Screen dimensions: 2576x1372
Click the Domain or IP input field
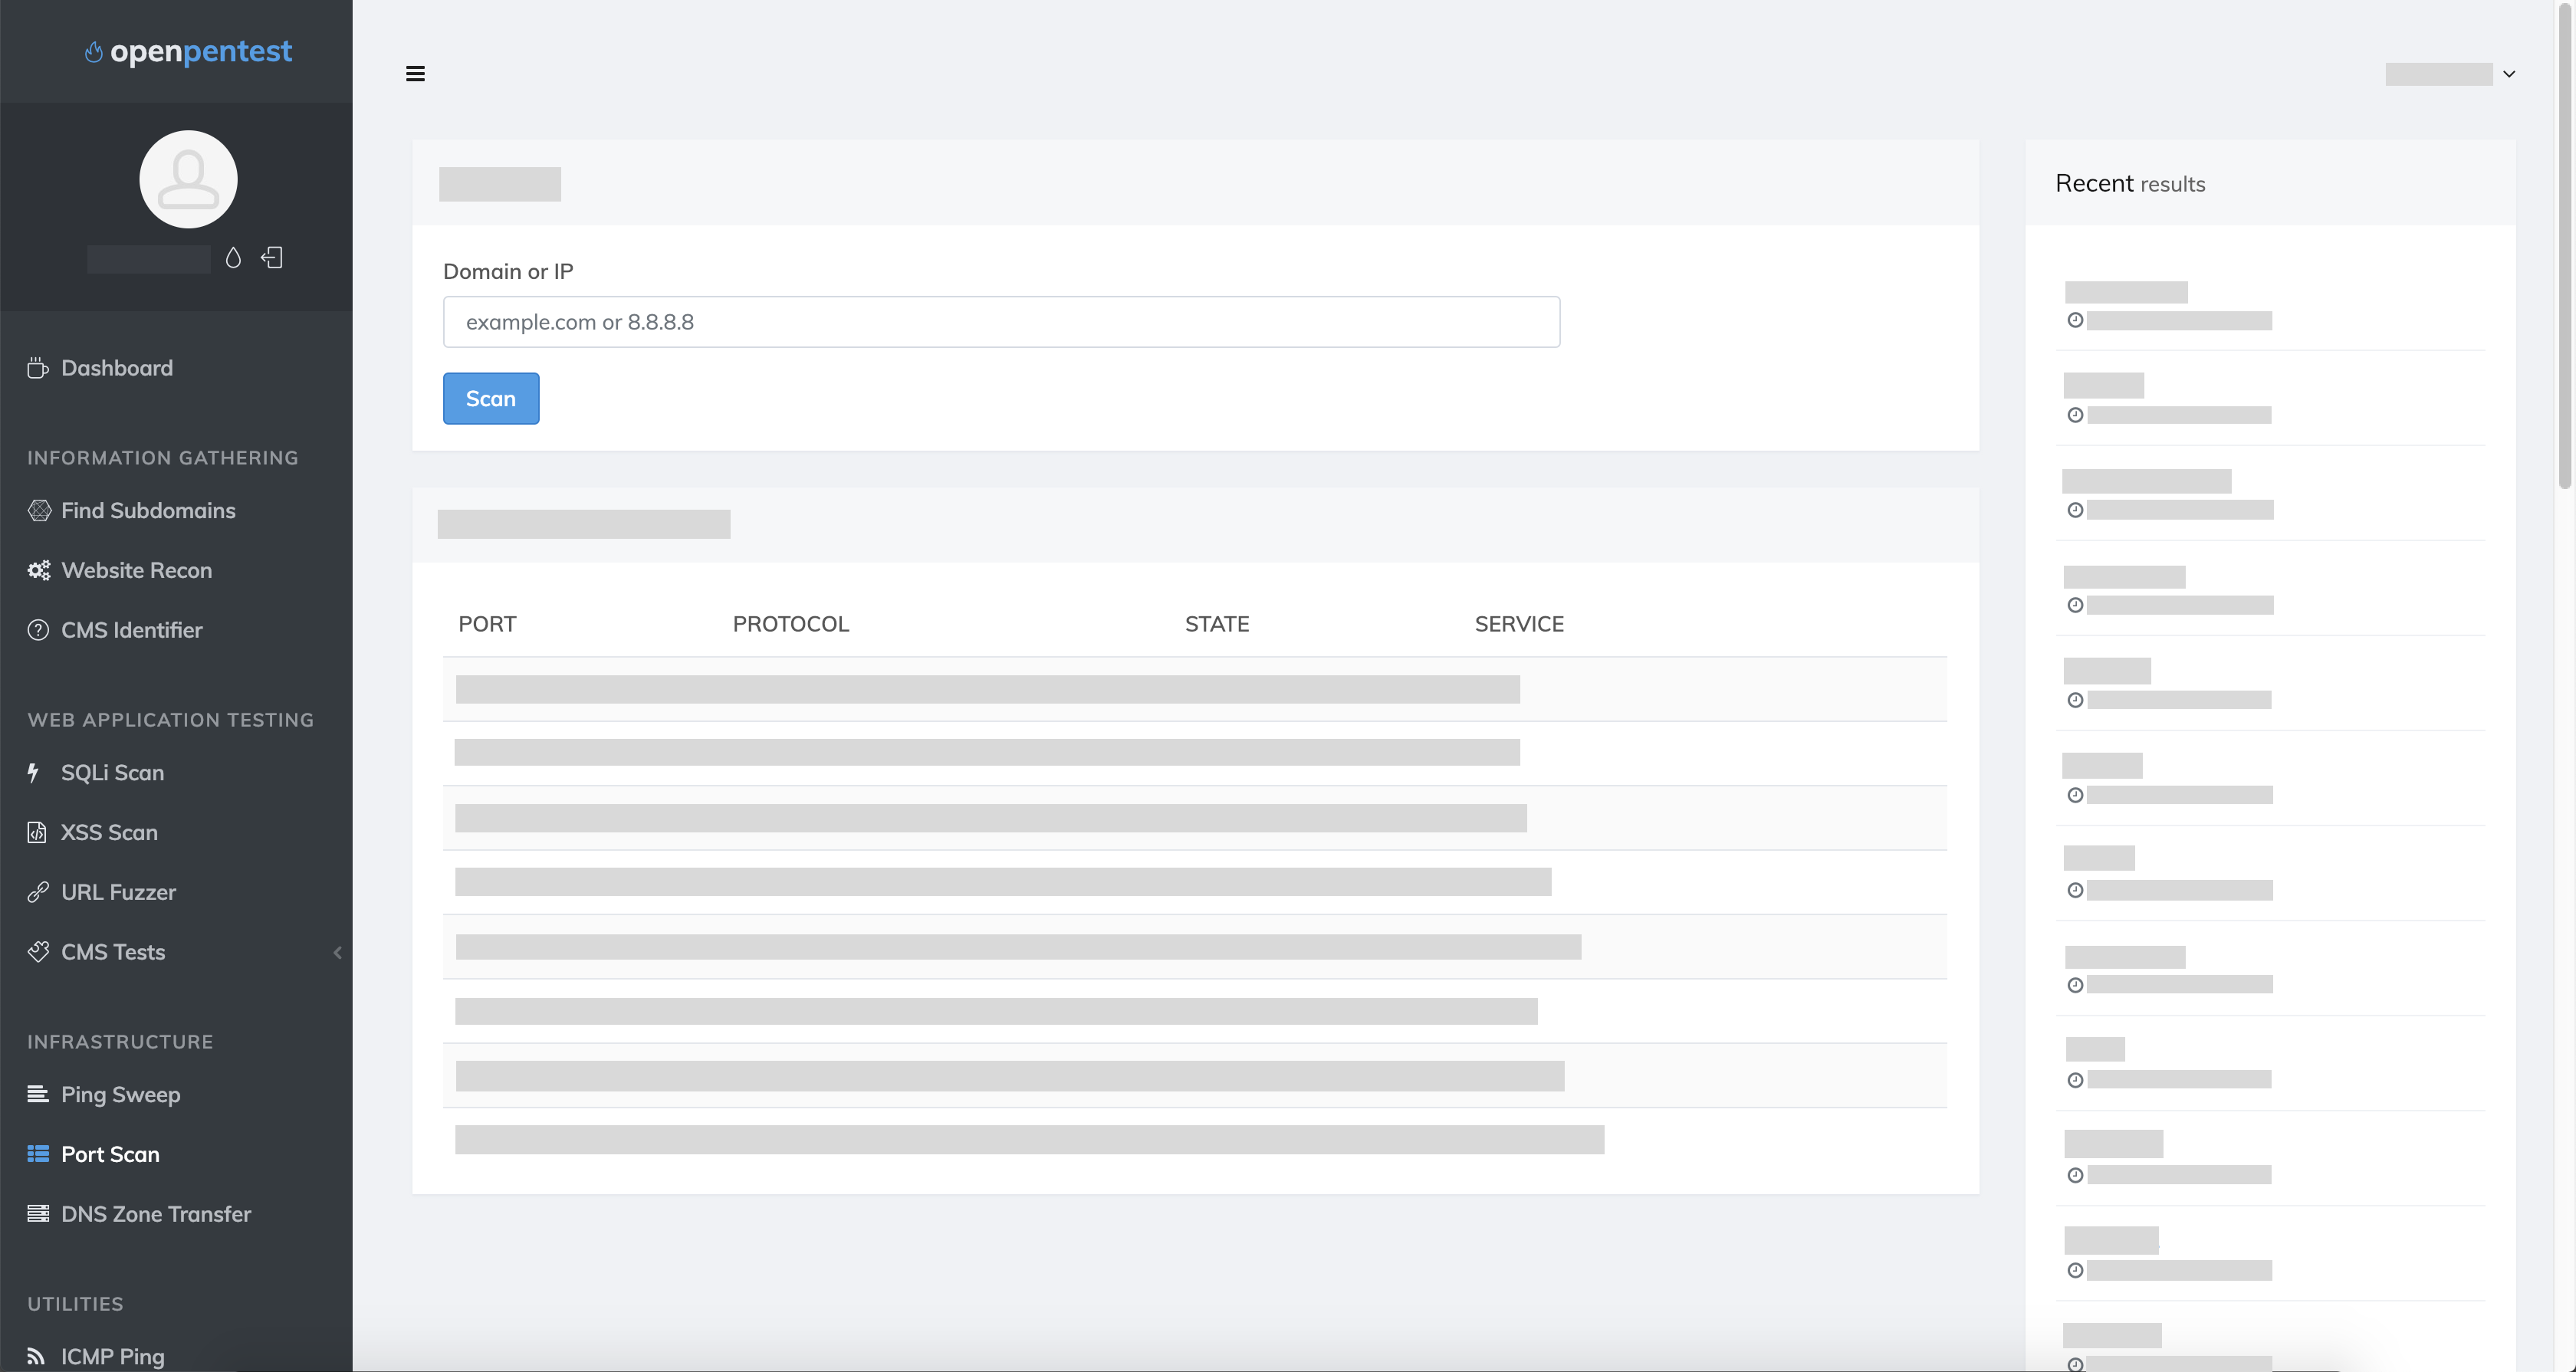[x=1001, y=321]
